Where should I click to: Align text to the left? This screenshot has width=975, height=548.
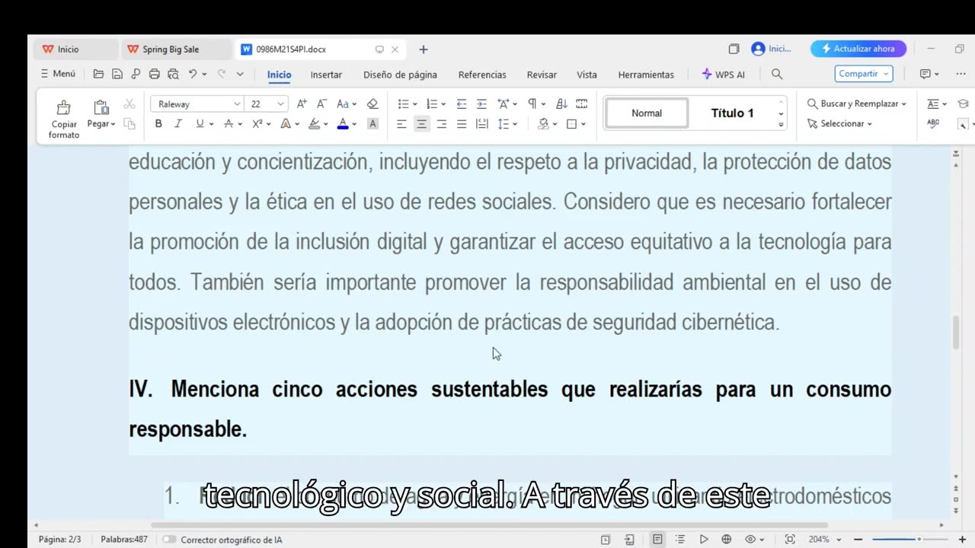point(401,123)
